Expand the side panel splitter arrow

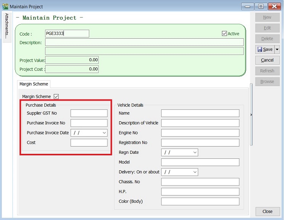click(x=251, y=114)
